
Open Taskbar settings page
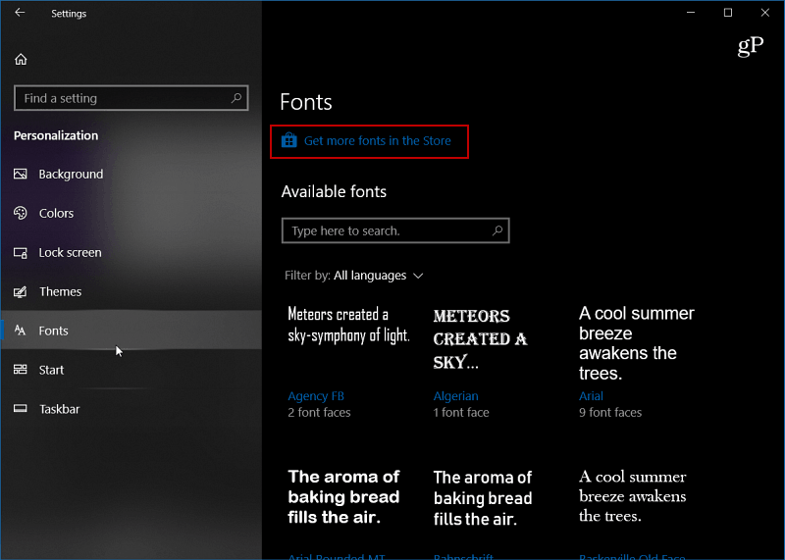point(131,409)
